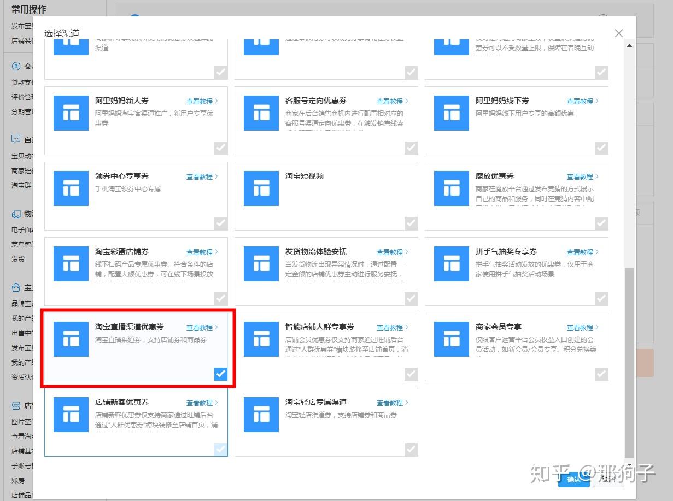Close the 选择渠道 dialog
The height and width of the screenshot is (501, 673).
(619, 33)
